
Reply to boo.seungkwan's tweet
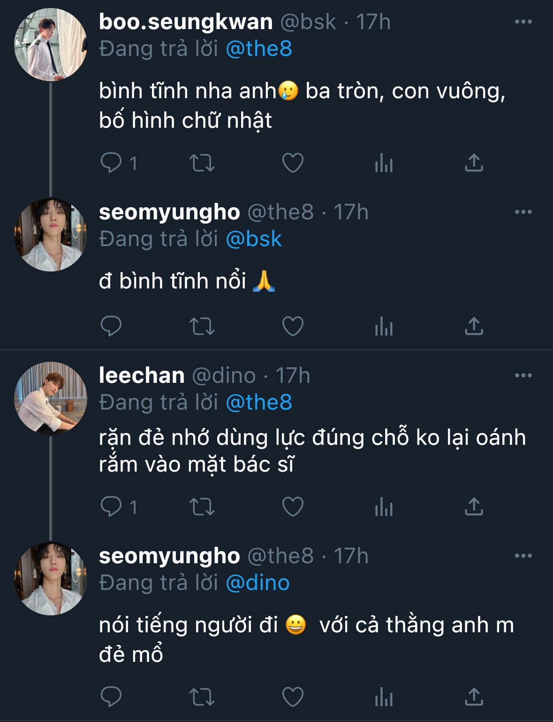[x=111, y=163]
